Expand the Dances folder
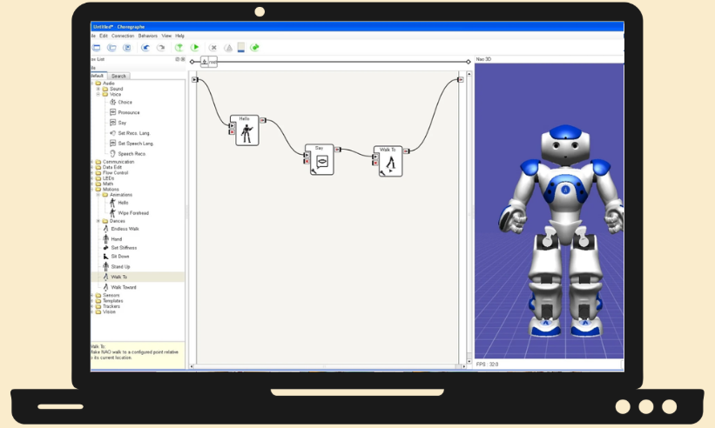This screenshot has width=715, height=428. pyautogui.click(x=98, y=221)
